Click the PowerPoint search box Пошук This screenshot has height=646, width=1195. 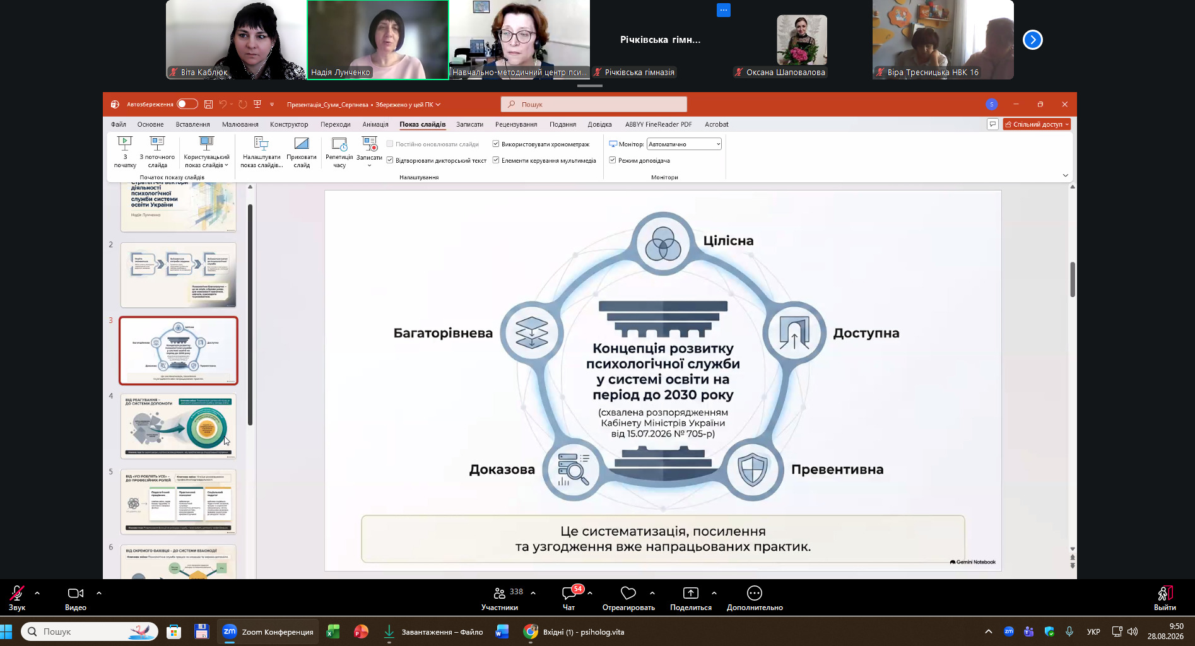pos(594,104)
